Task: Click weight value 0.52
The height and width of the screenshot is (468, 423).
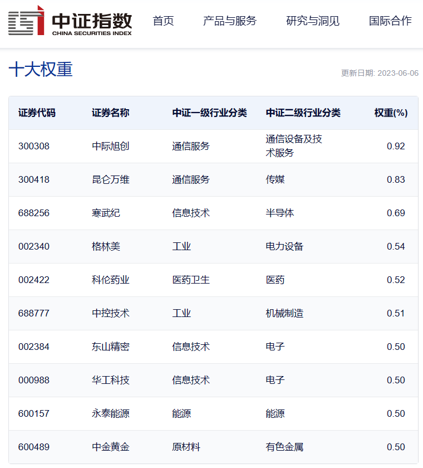Action: [x=396, y=280]
